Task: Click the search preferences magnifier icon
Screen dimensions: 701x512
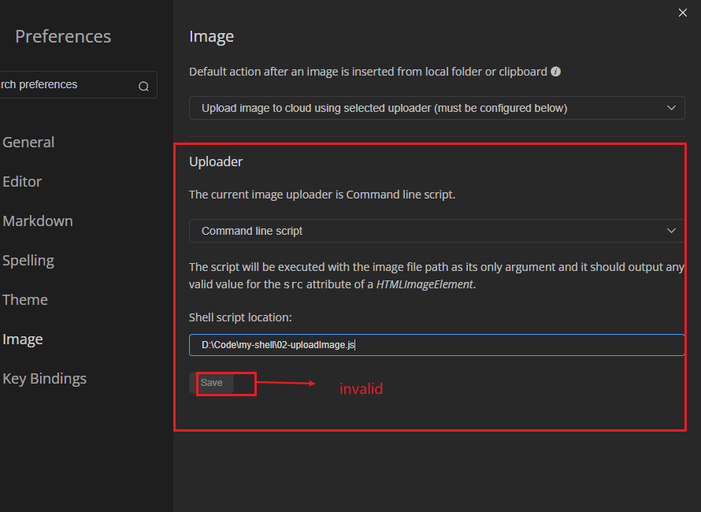Action: pos(143,85)
